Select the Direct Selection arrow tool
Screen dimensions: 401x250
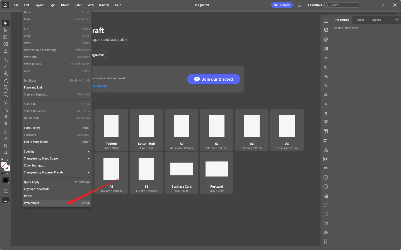click(x=5, y=30)
